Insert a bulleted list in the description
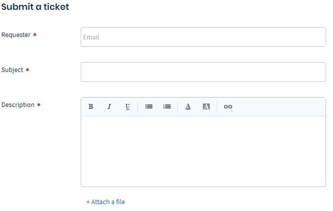Viewport: 333px width, 211px height. [149, 106]
